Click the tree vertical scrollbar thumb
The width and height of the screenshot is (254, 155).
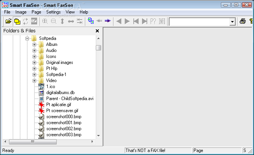pyautogui.click(x=98, y=48)
